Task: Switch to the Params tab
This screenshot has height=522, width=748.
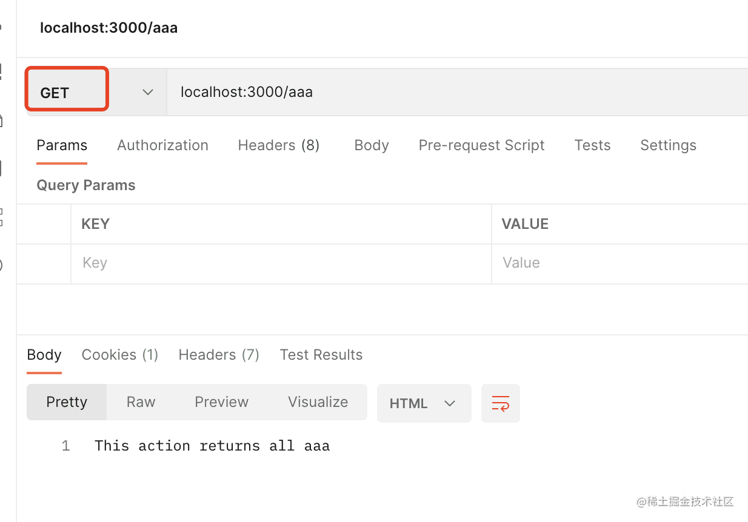Action: point(62,145)
